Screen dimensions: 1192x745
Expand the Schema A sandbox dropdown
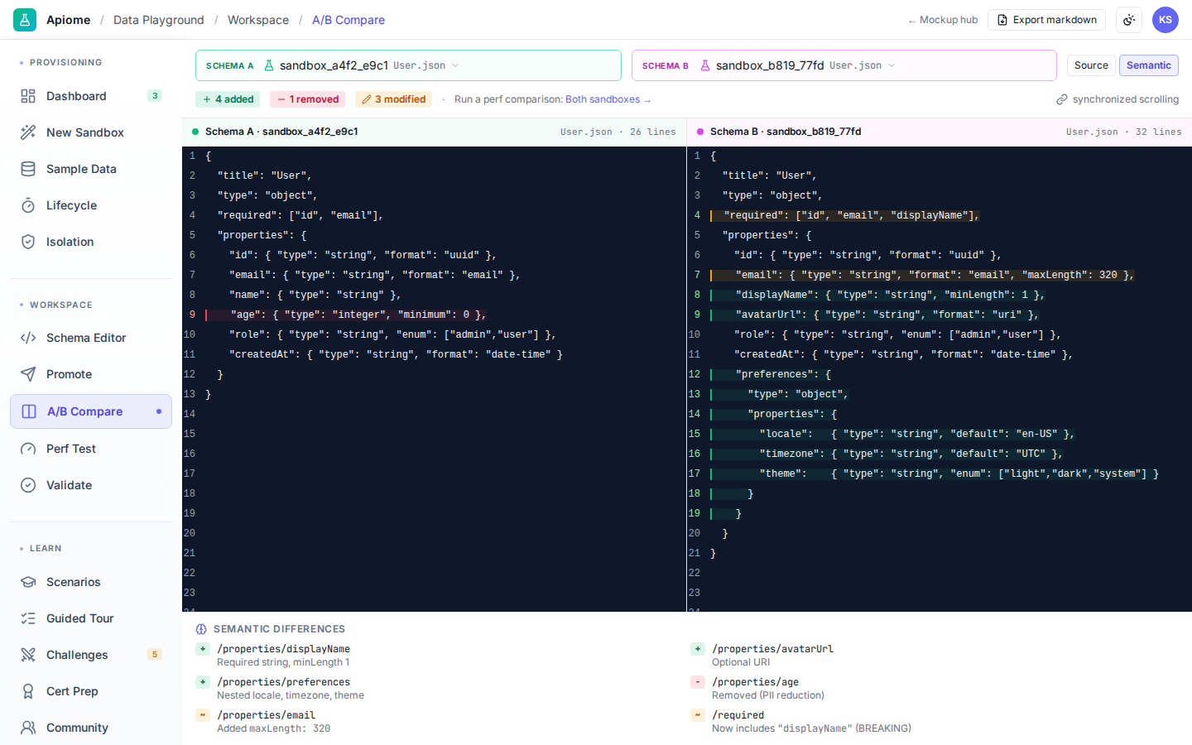pyautogui.click(x=408, y=65)
